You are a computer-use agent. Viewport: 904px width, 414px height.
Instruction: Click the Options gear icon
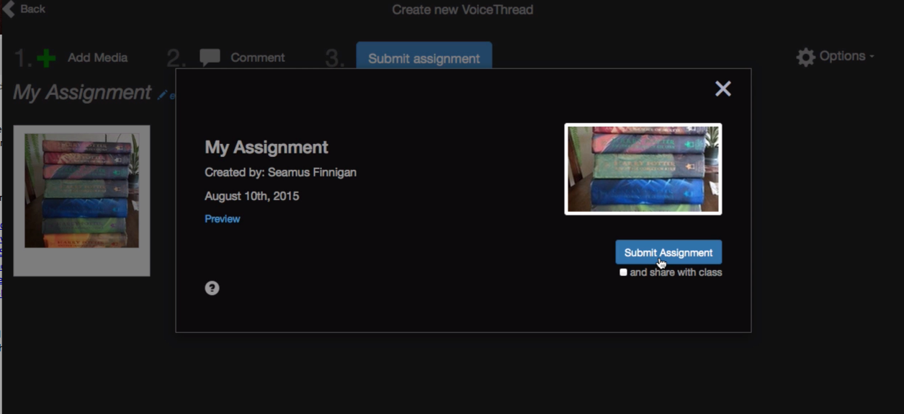pyautogui.click(x=806, y=57)
